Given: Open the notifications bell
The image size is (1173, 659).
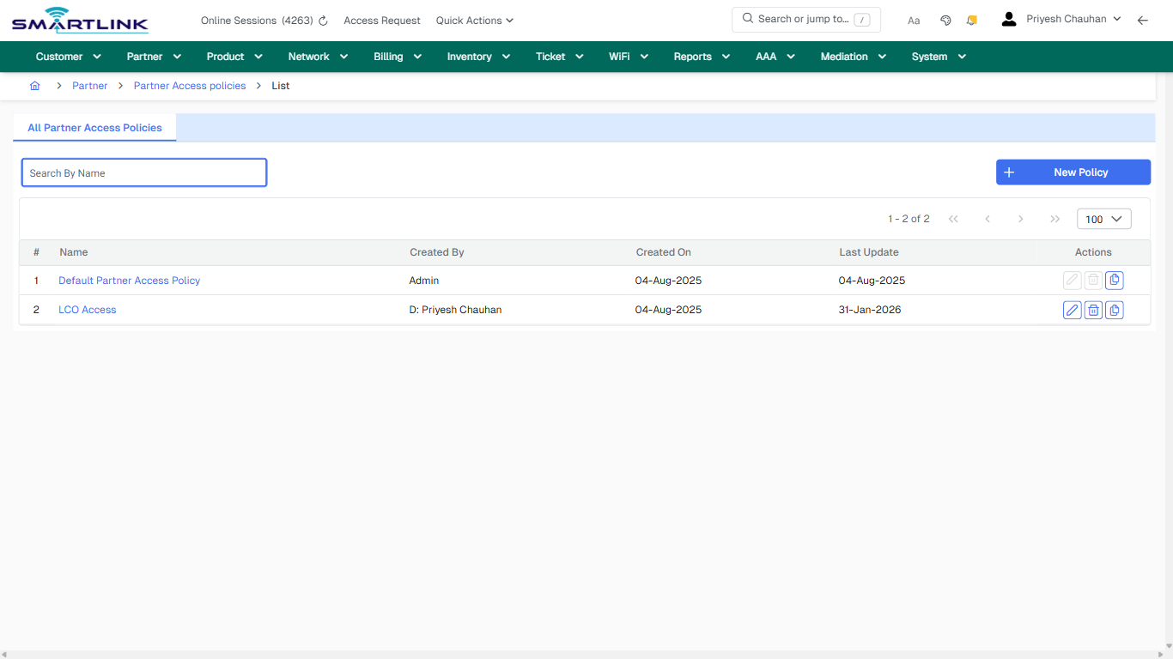Looking at the screenshot, I should (971, 20).
